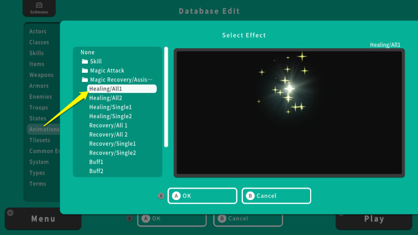Click the background Database Edit Cancel button
The height and width of the screenshot is (235, 418).
tap(248, 220)
